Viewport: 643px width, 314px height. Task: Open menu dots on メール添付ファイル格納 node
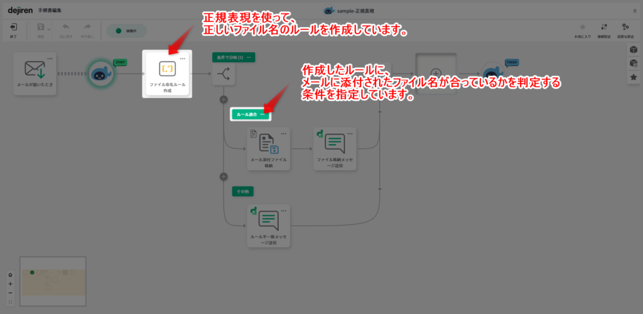[x=284, y=134]
